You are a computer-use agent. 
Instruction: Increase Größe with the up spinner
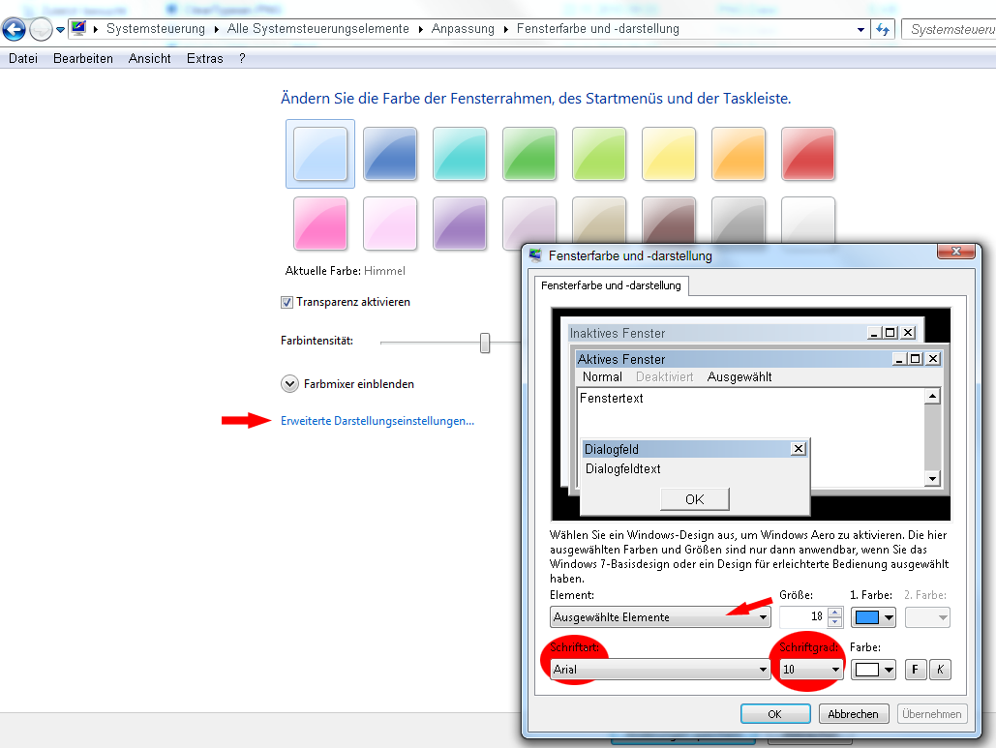(835, 613)
